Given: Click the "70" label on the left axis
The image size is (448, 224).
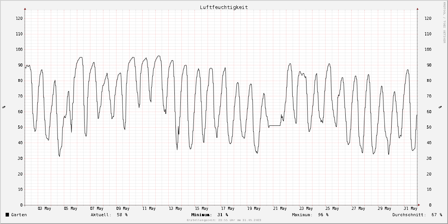Looking at the screenshot, I should (20, 96).
